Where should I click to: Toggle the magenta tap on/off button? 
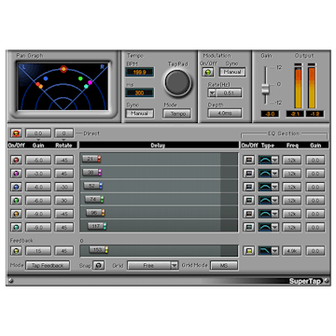point(16,174)
